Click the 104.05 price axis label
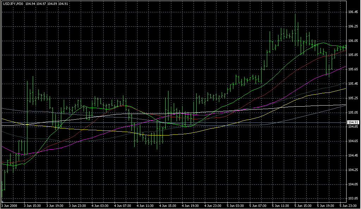The width and height of the screenshot is (361, 209). pos(353,184)
